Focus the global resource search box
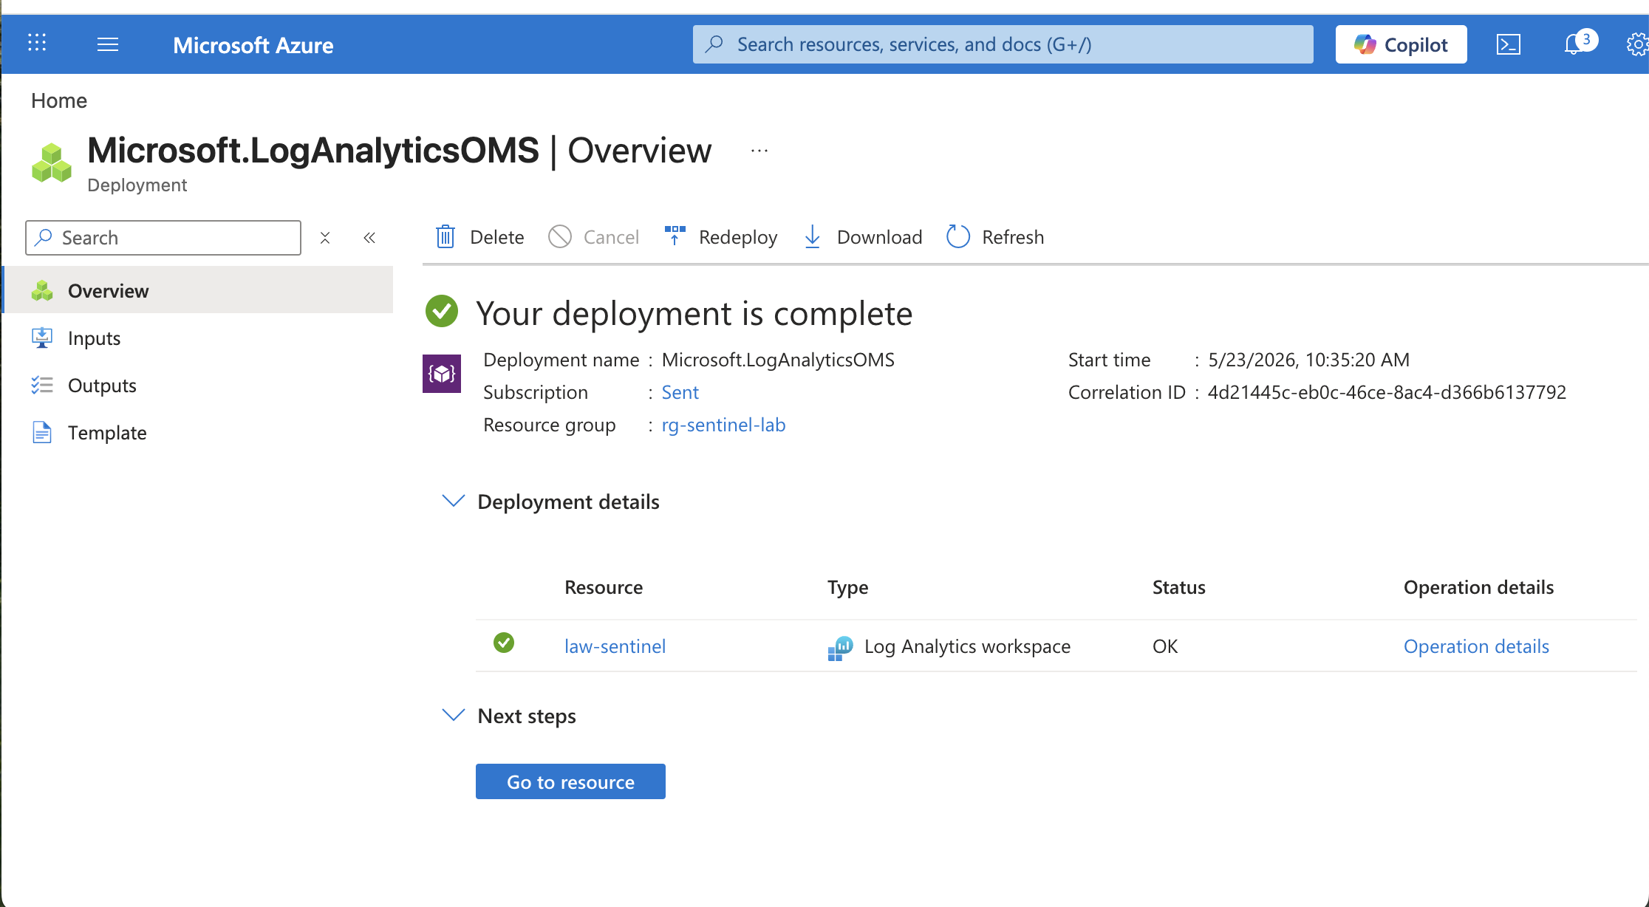This screenshot has height=907, width=1649. click(x=1003, y=44)
